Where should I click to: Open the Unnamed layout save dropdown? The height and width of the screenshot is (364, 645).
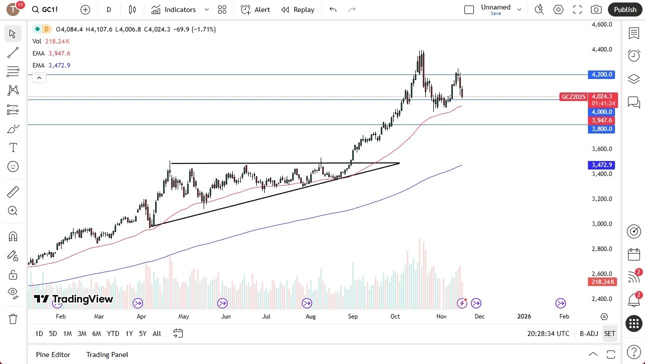coord(519,9)
